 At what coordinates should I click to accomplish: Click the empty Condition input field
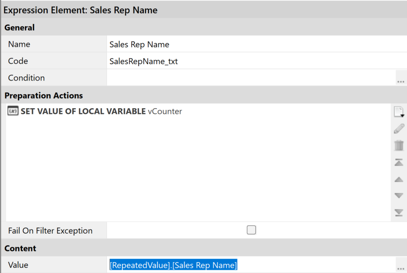click(x=251, y=78)
